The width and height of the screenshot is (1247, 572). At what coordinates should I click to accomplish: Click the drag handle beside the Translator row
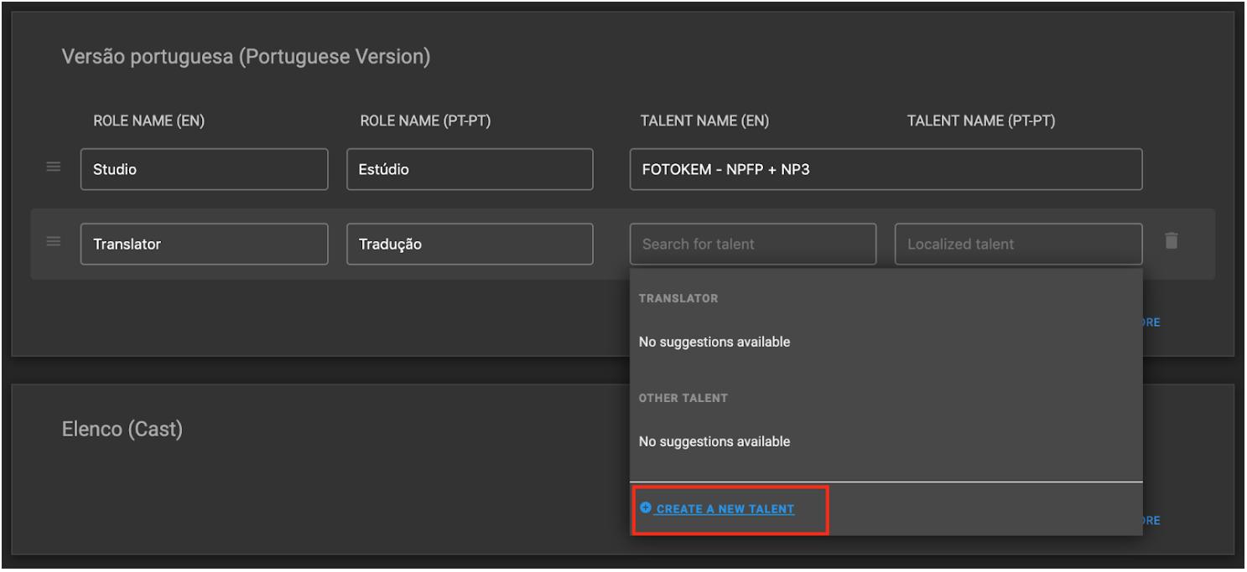tap(53, 241)
